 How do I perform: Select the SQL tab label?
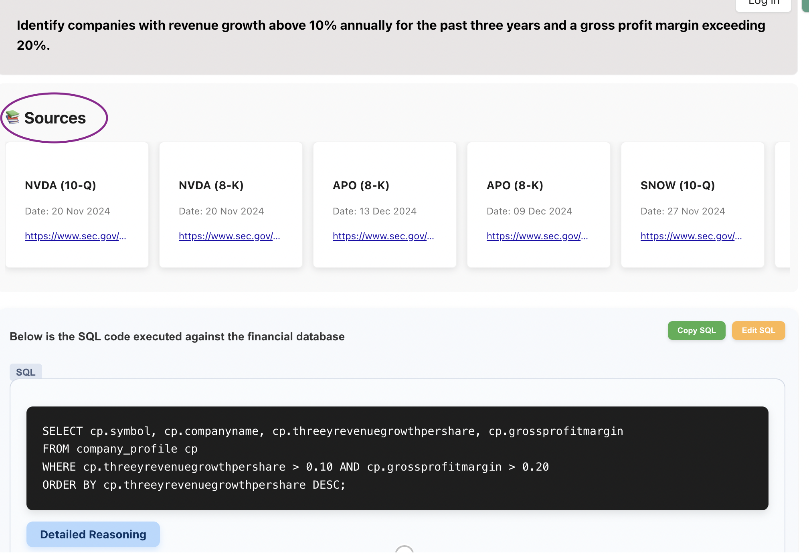tap(26, 372)
